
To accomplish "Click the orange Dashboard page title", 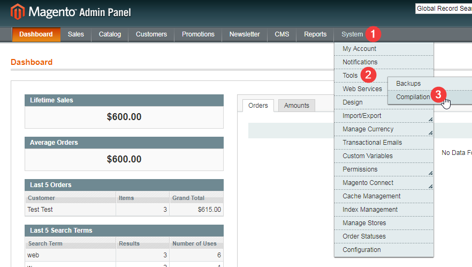I will (32, 62).
